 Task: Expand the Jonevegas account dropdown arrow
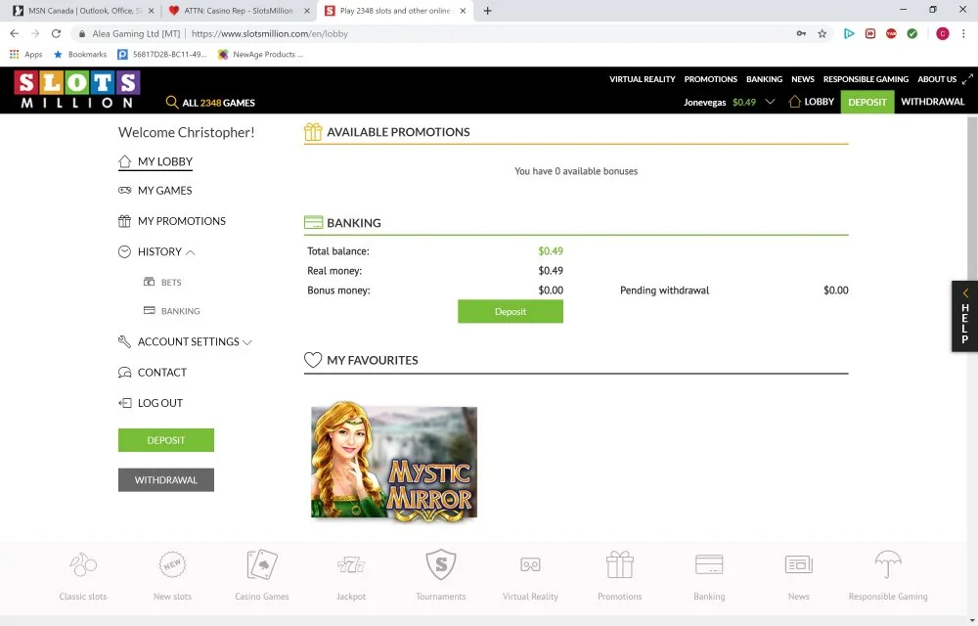[771, 102]
